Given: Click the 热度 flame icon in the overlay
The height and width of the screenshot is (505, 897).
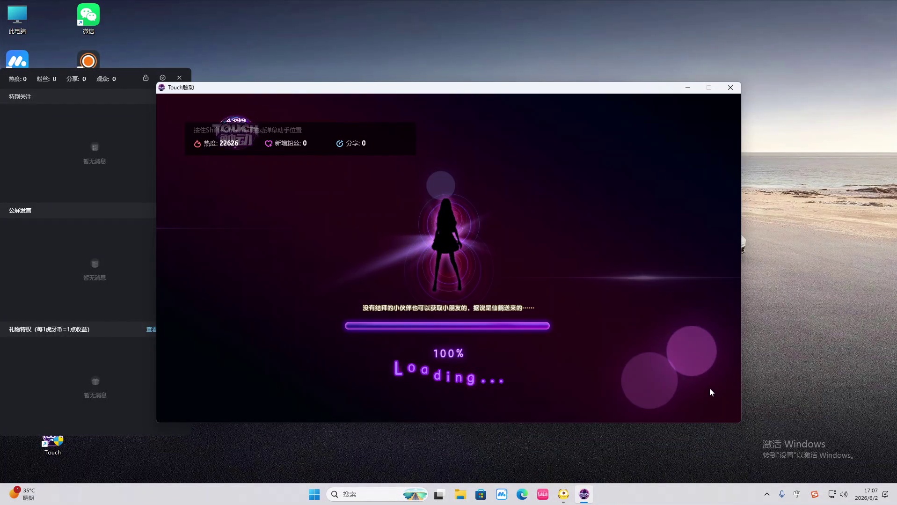Looking at the screenshot, I should click(x=197, y=144).
